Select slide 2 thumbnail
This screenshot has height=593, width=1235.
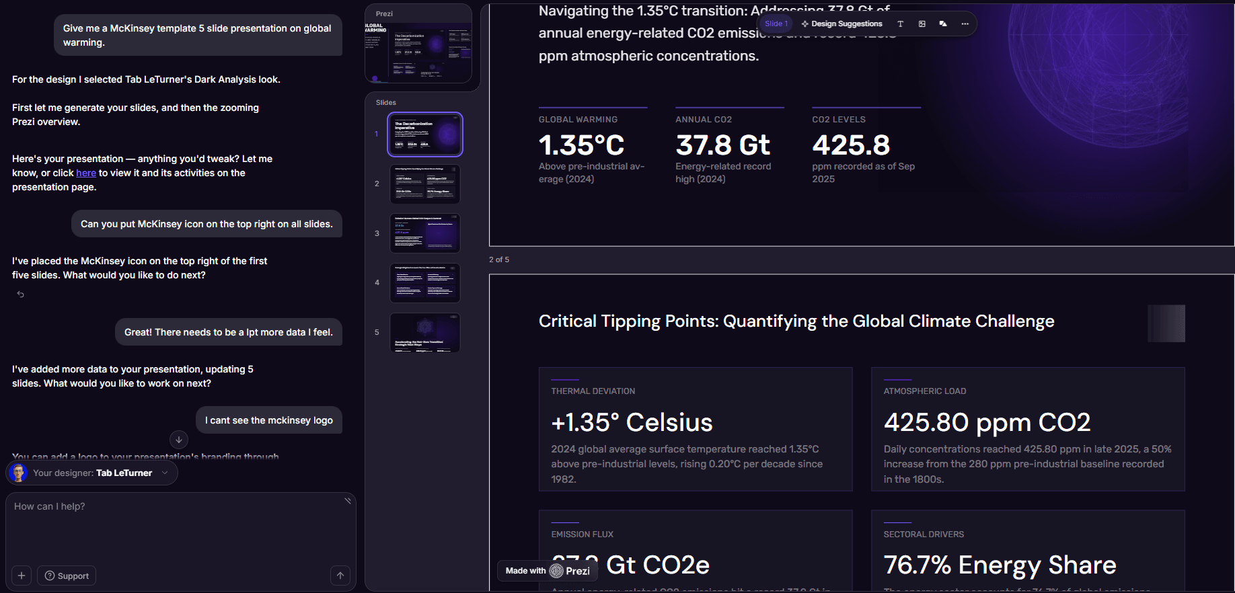point(425,184)
